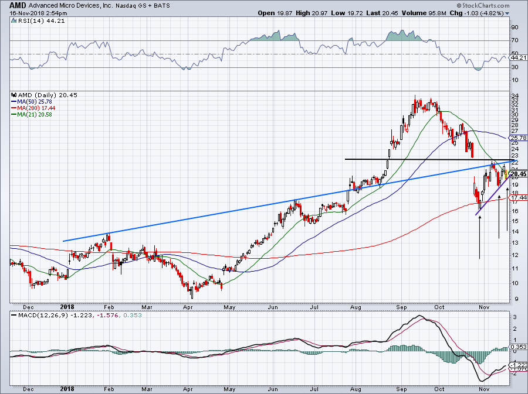
Task: Select the Advanced Micro Devices, Inc. company name
Action: pos(71,6)
